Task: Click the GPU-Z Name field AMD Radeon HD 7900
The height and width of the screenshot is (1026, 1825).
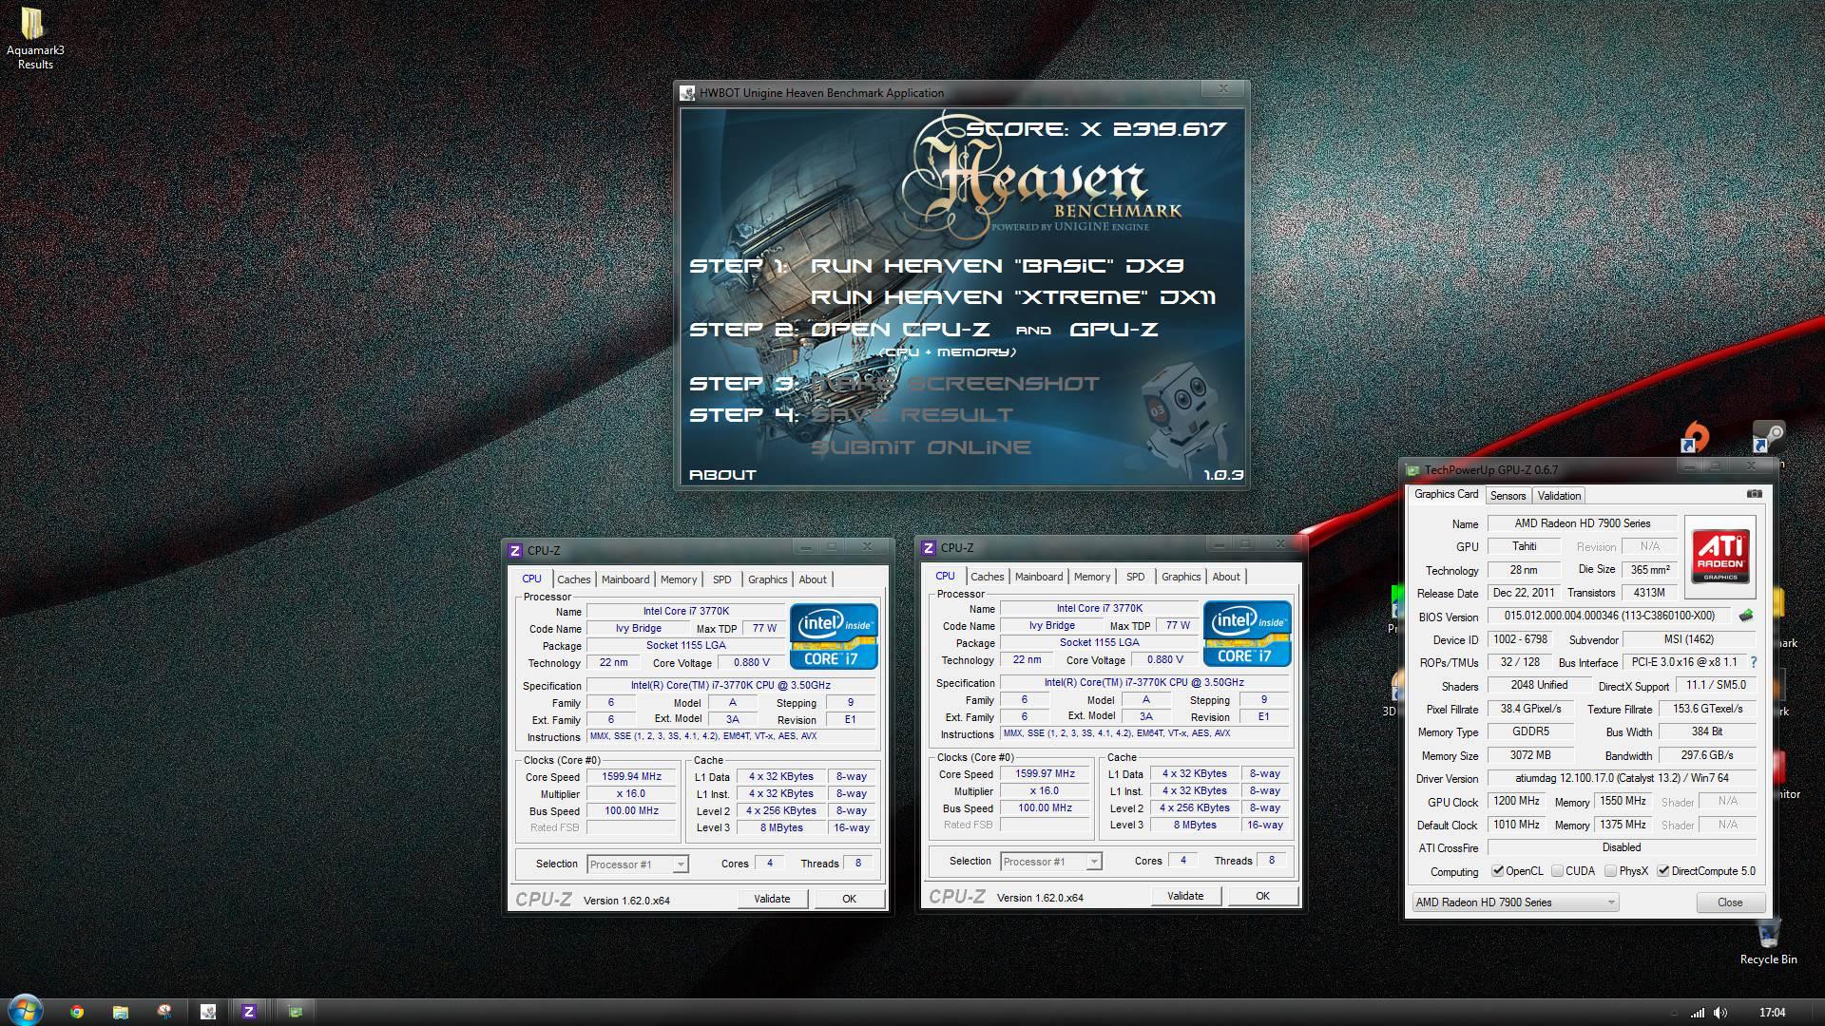Action: (x=1582, y=523)
